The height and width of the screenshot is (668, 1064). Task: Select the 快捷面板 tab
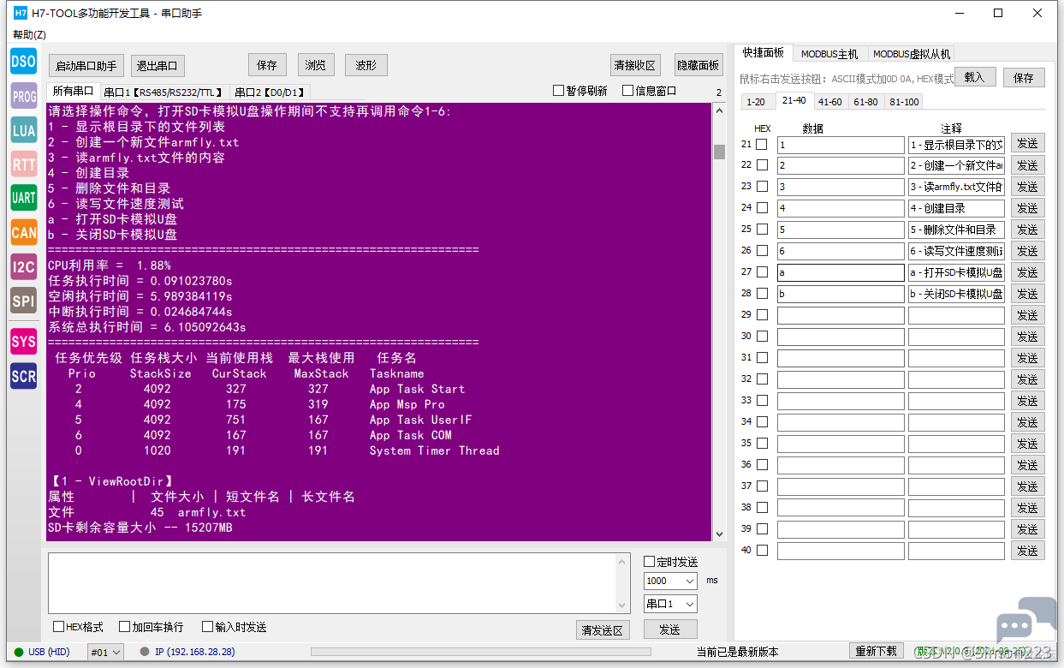(764, 52)
